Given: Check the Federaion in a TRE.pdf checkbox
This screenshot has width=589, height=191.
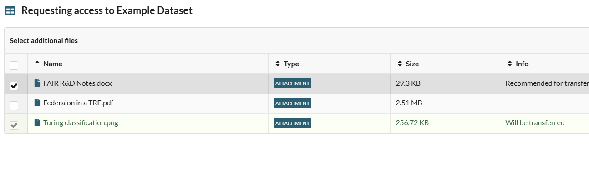Looking at the screenshot, I should click(x=14, y=105).
